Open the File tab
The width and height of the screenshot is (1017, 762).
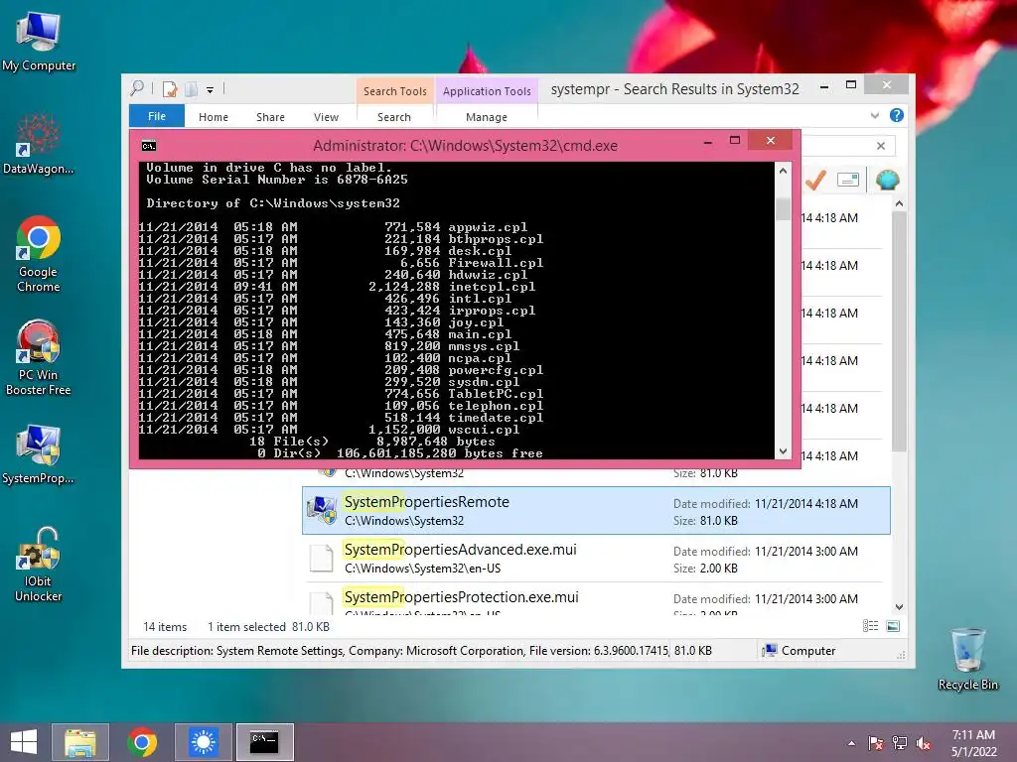[156, 116]
